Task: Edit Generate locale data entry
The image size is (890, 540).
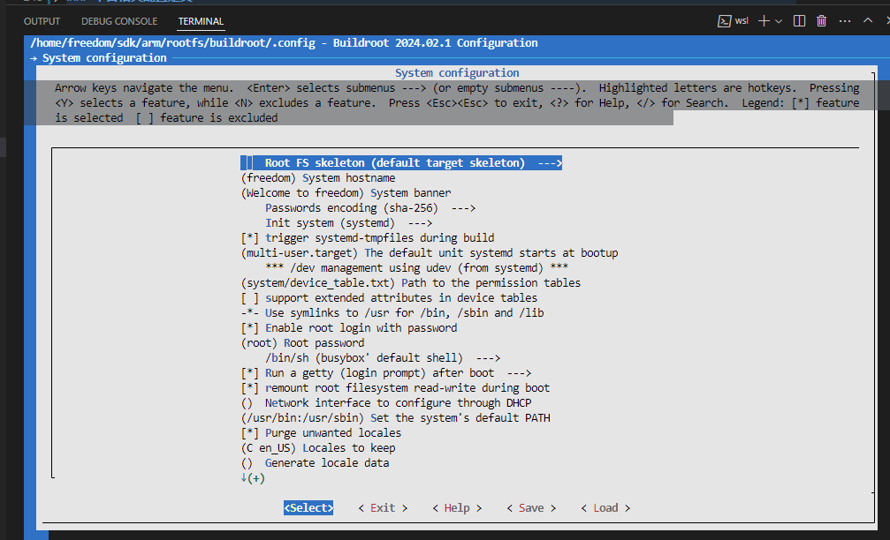Action: tap(315, 463)
